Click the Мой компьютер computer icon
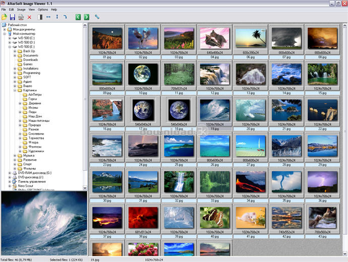This screenshot has width=348, height=262. pos(10,34)
